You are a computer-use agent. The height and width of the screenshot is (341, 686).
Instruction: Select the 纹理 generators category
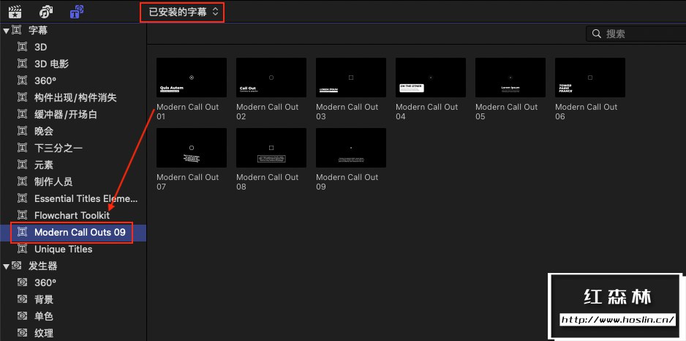click(x=44, y=333)
